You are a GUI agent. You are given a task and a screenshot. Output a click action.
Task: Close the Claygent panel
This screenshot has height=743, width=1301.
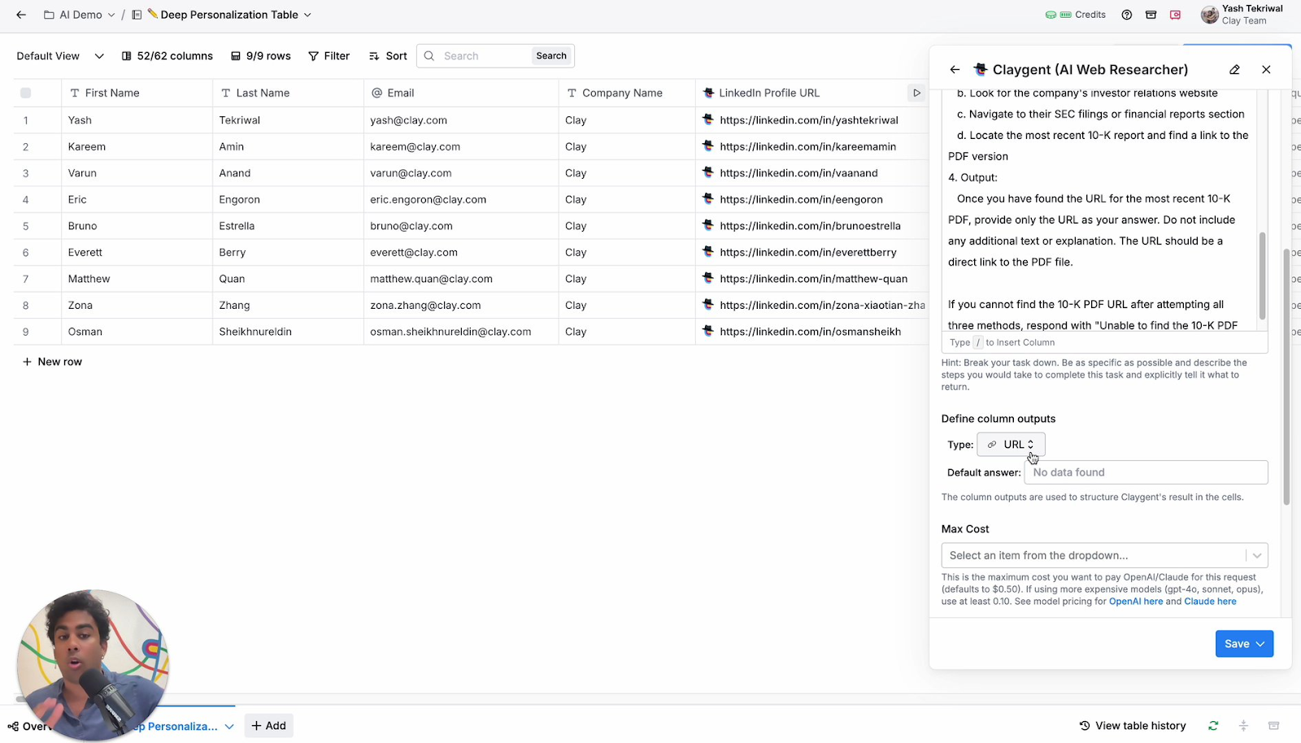tap(1266, 70)
